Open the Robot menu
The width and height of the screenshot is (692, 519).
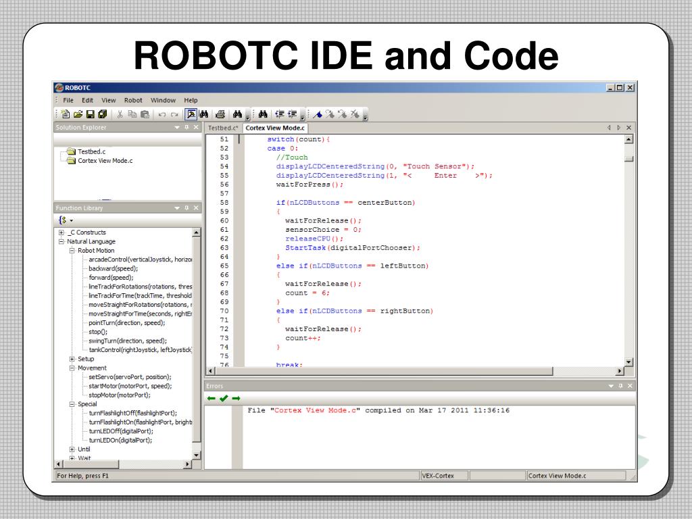click(x=133, y=100)
